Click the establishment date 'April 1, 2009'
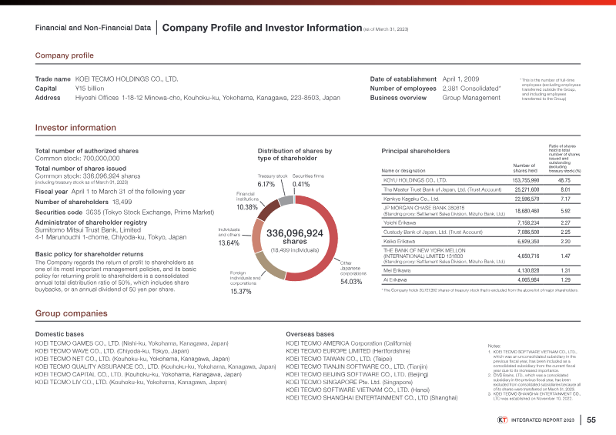 tap(460, 79)
